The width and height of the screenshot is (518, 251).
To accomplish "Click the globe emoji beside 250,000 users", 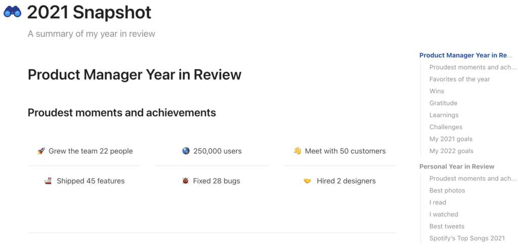I will coord(186,151).
